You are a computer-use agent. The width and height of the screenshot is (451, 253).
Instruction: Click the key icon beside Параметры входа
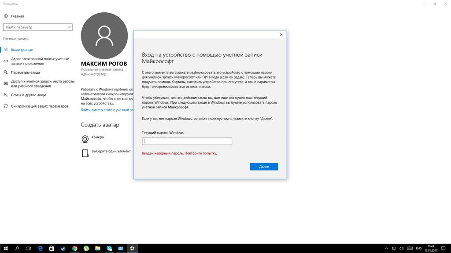point(5,72)
